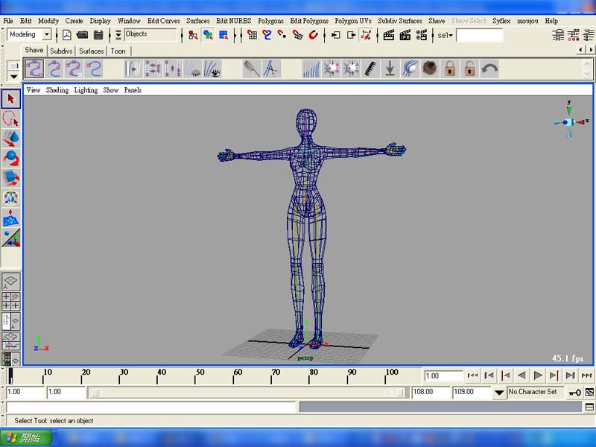Open the Single Perspective View layout

(x=11, y=282)
